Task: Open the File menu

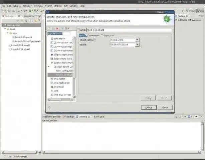Action: coord(3,6)
